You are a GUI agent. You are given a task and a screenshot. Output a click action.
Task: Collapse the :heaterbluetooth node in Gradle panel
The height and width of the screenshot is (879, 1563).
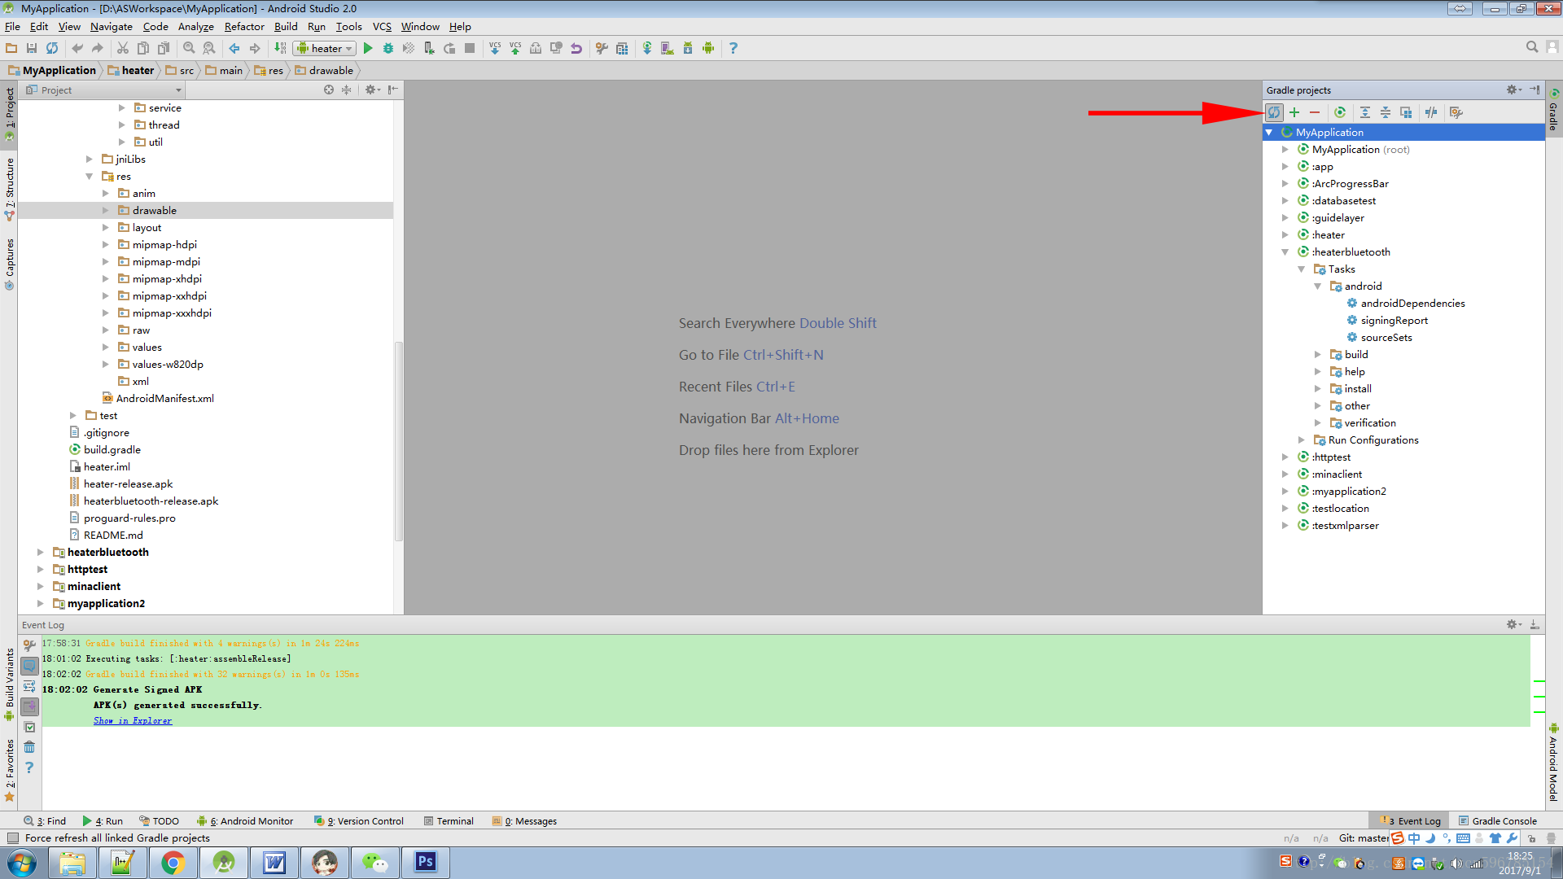[1285, 251]
